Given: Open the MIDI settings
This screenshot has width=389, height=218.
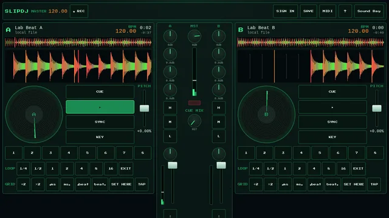Looking at the screenshot, I should [328, 11].
